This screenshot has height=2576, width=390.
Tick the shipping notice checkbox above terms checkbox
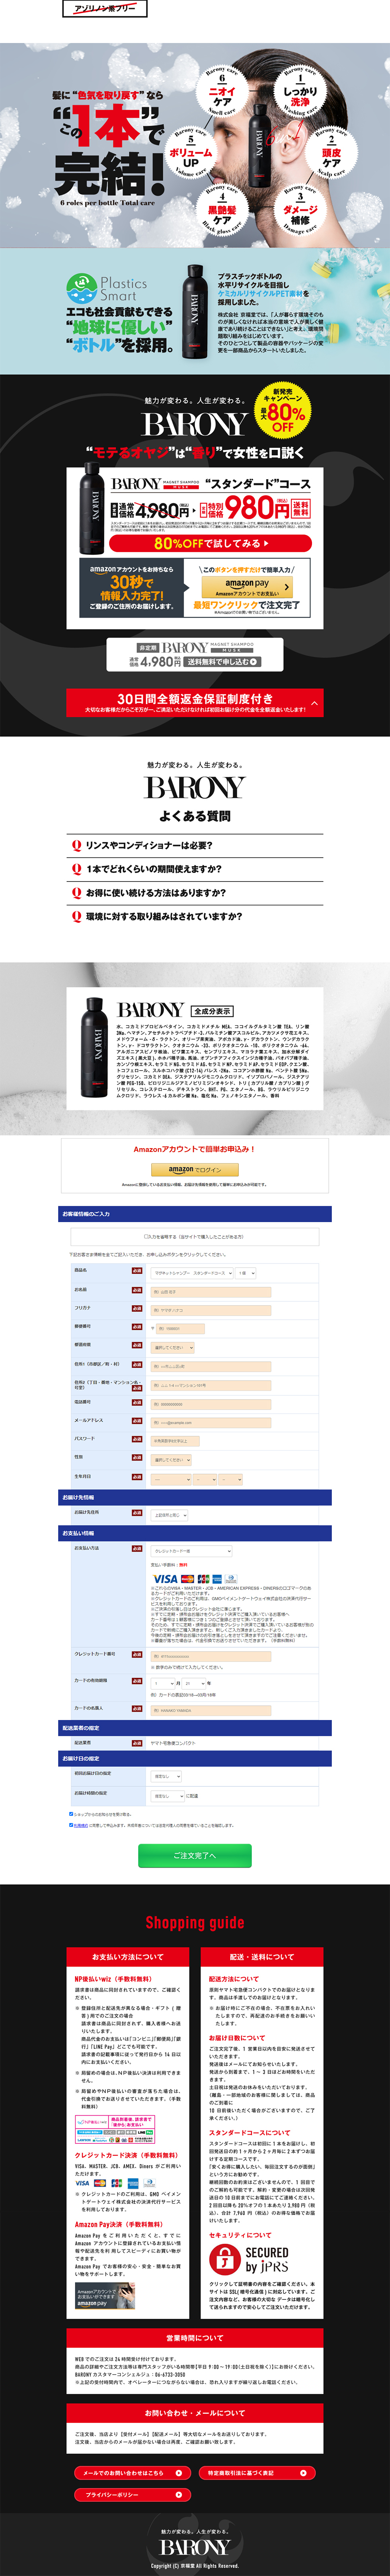(x=71, y=1813)
